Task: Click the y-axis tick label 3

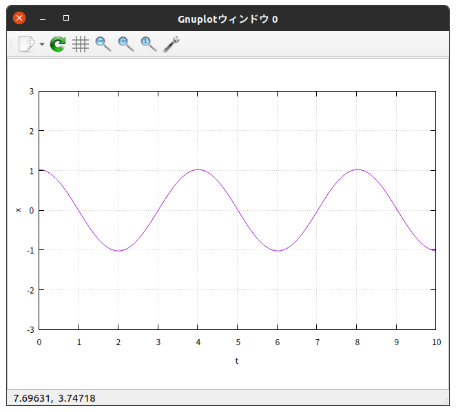Action: coord(32,92)
